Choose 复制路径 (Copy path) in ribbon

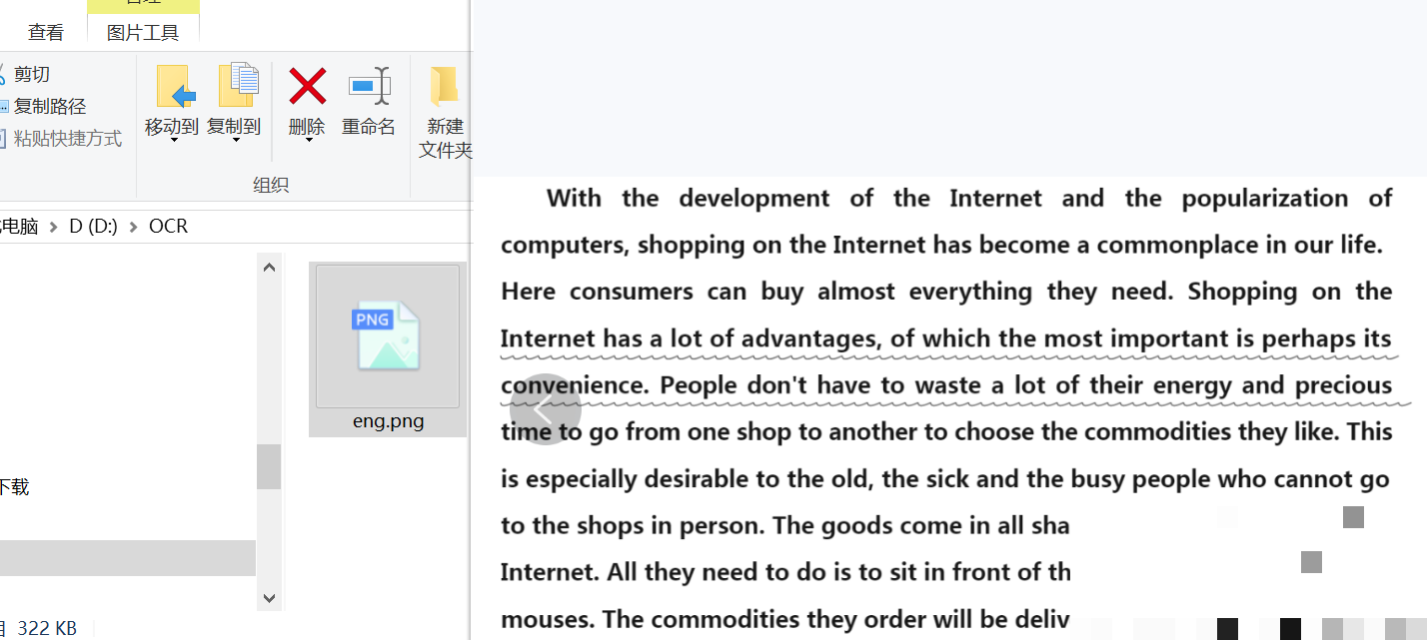tap(48, 106)
